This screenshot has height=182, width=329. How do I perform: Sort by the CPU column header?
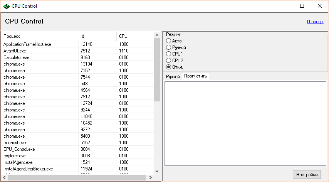135,36
